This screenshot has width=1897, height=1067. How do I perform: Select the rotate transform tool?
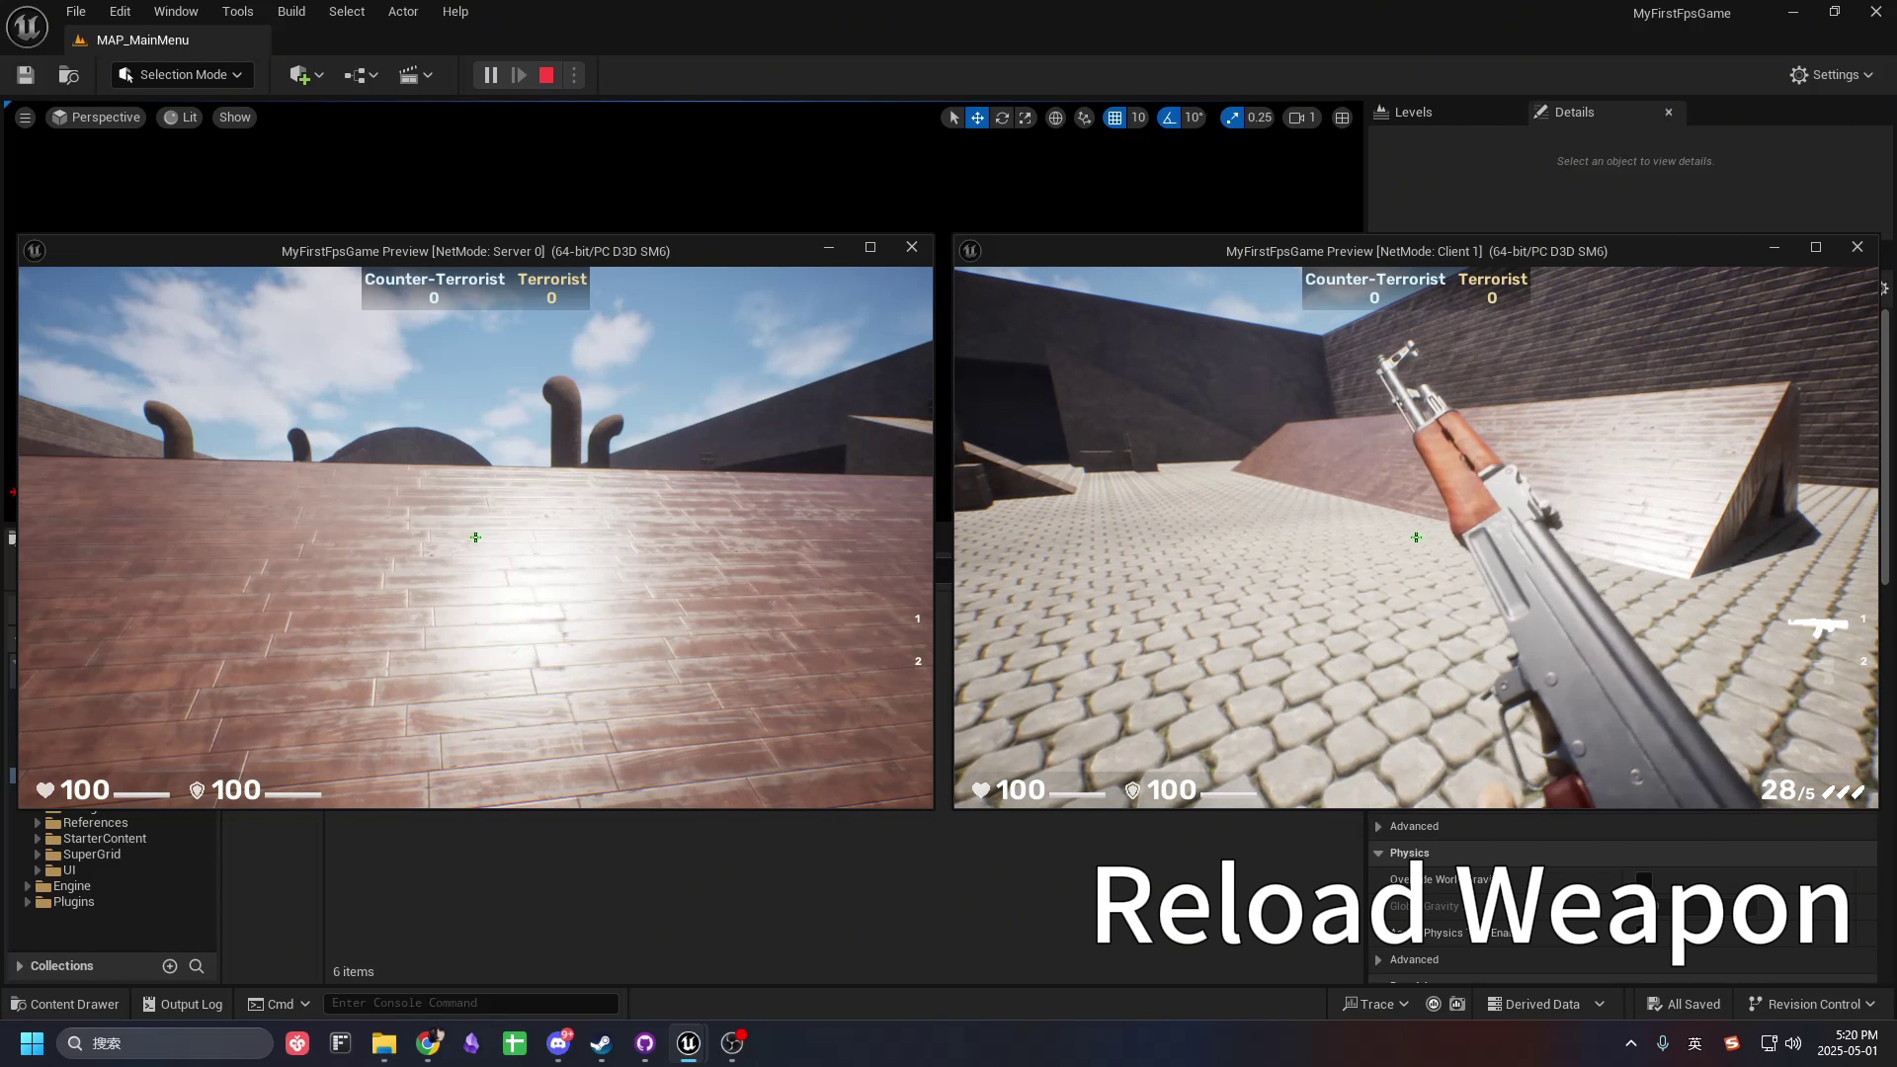(x=1002, y=118)
